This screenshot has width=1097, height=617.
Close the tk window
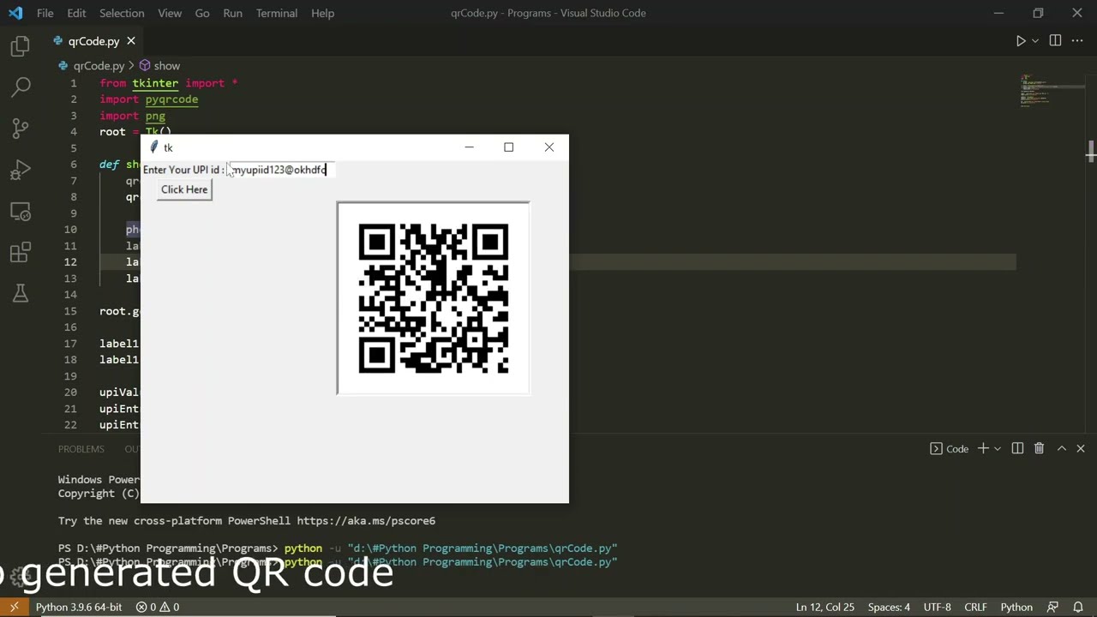tap(549, 147)
